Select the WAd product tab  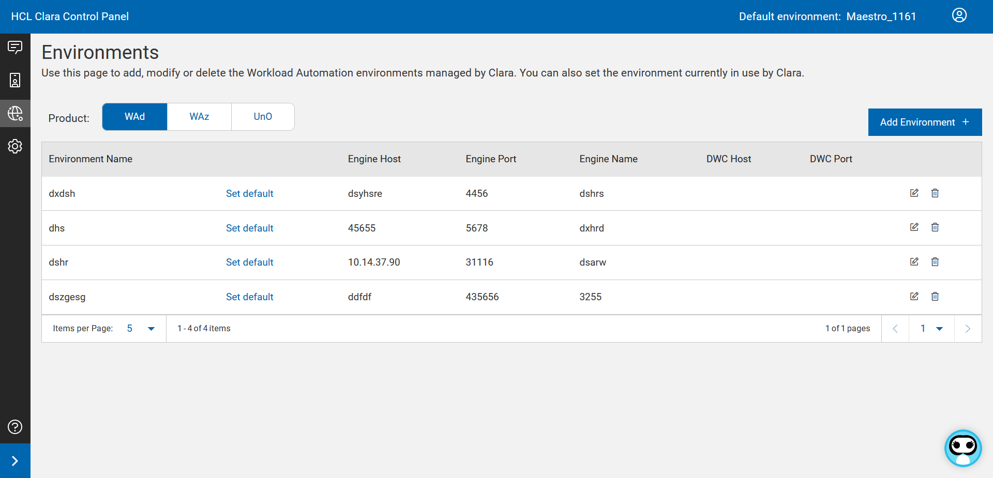click(x=134, y=117)
